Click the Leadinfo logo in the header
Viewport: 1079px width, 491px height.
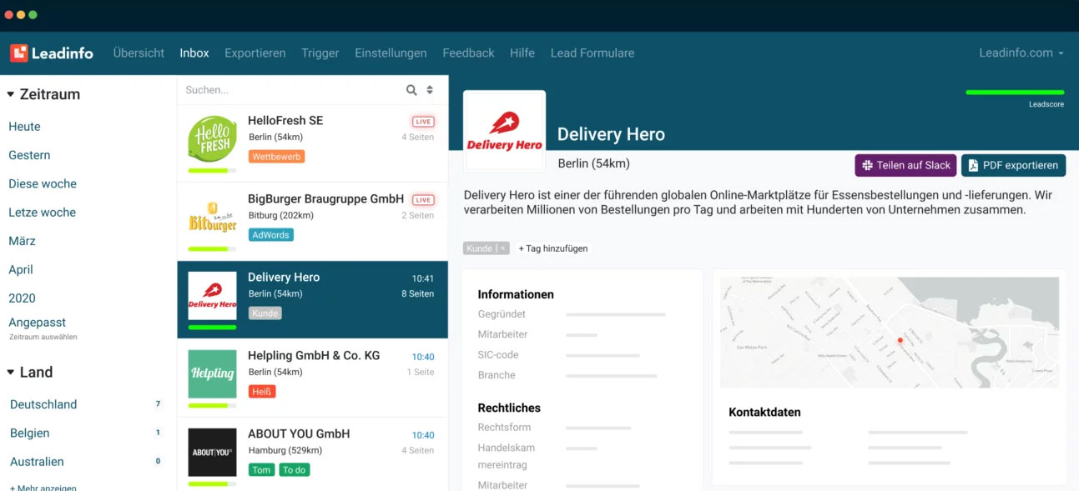pyautogui.click(x=52, y=53)
